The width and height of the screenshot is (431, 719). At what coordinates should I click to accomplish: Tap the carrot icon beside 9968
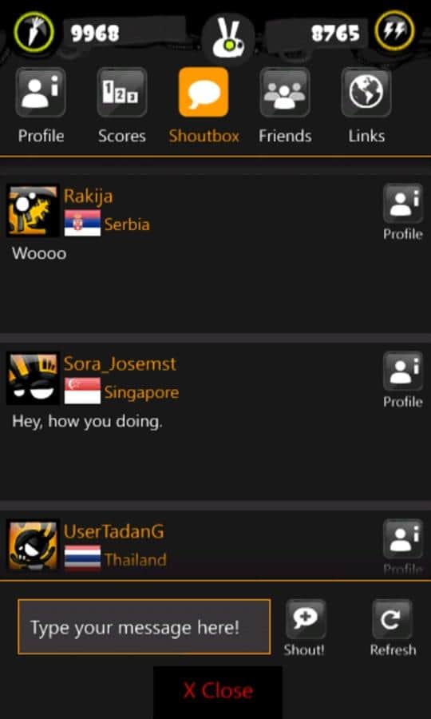[x=34, y=32]
